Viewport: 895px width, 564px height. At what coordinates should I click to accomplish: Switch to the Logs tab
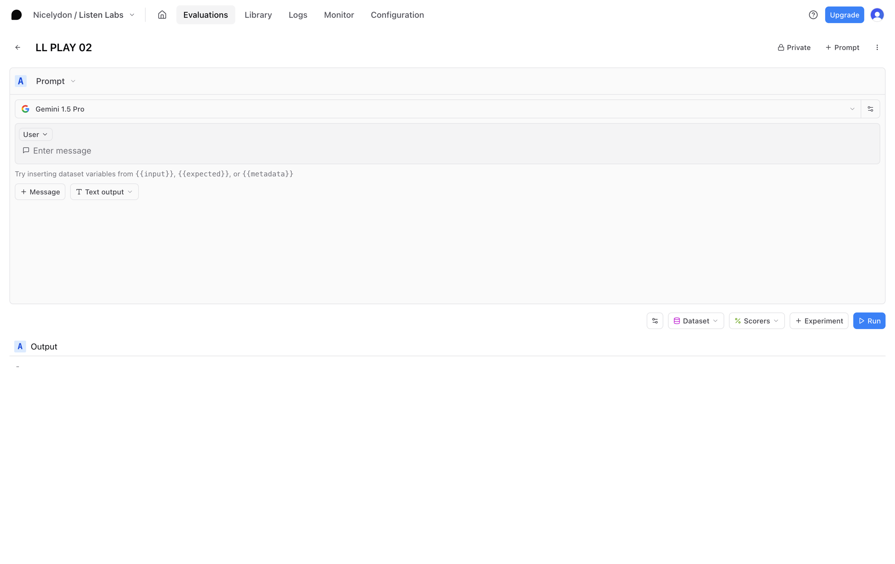pos(298,15)
